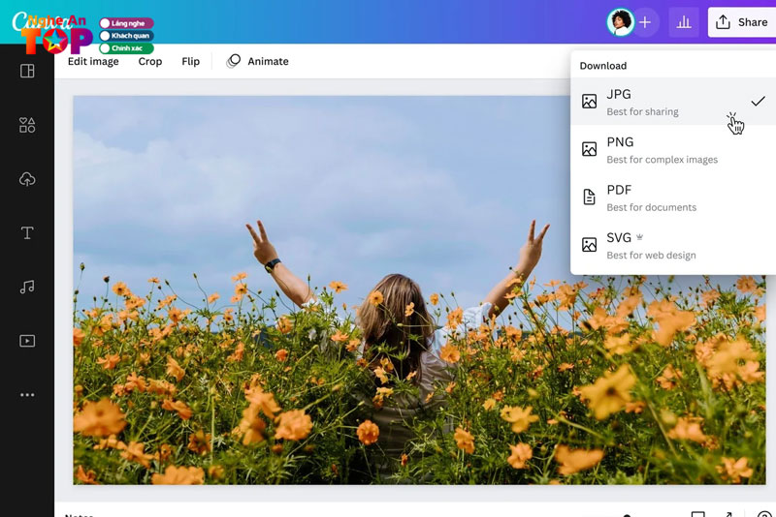Select JPG format in Download menu
Screen dimensions: 776x517
(x=673, y=102)
